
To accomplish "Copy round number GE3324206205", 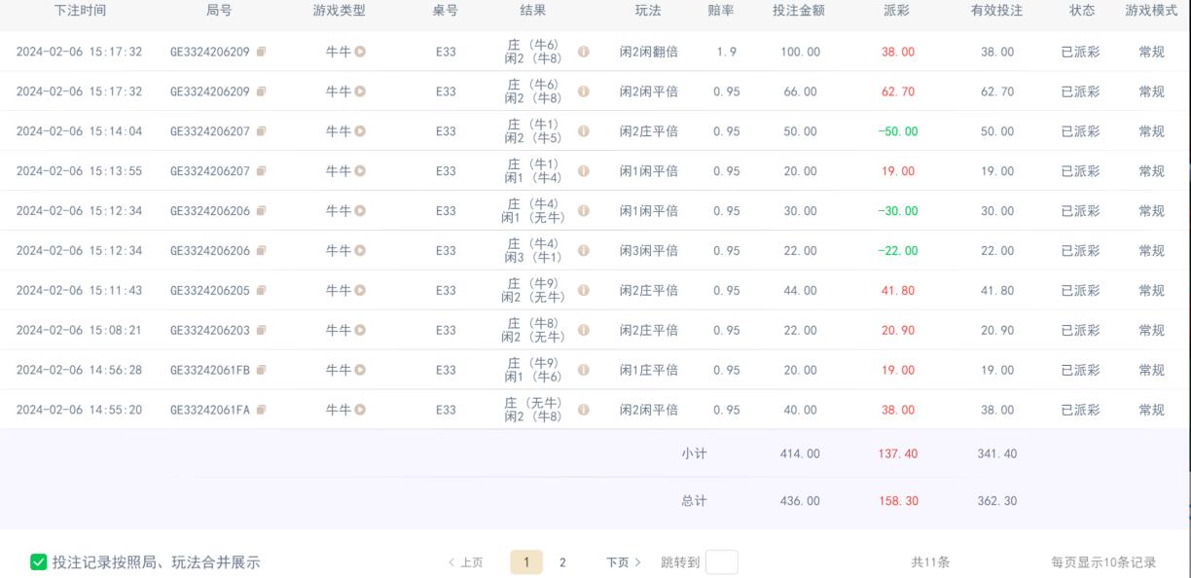I will click(x=261, y=290).
